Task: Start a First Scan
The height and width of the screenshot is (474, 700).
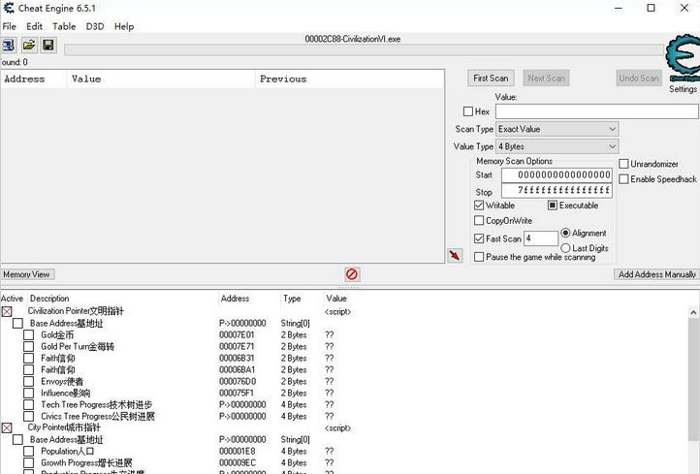Action: pos(491,79)
